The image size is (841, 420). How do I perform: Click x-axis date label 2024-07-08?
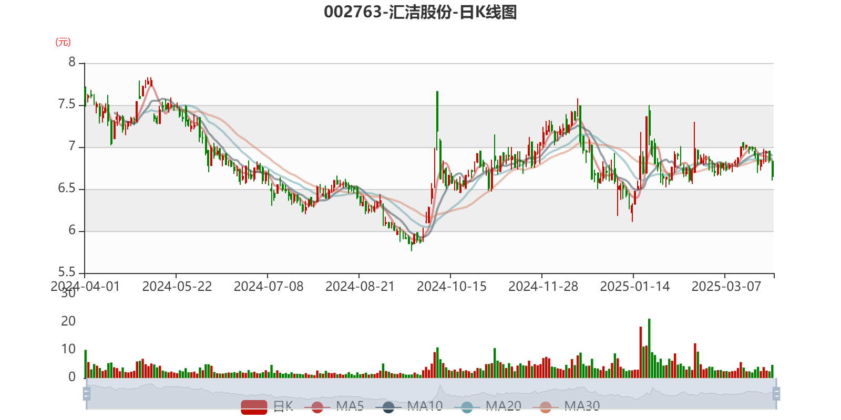(269, 287)
